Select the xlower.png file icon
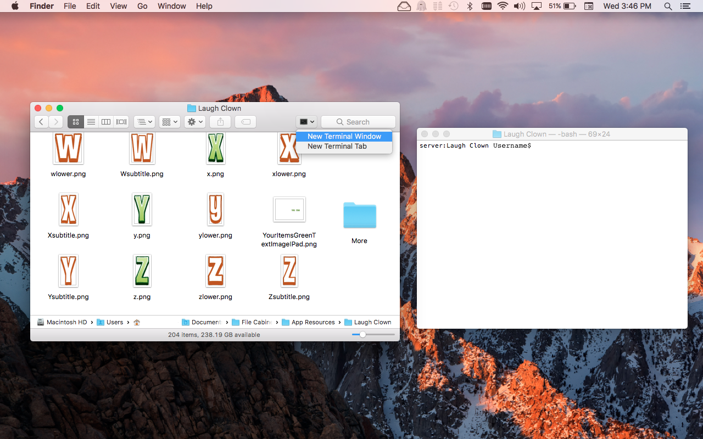703x439 pixels. (x=289, y=148)
